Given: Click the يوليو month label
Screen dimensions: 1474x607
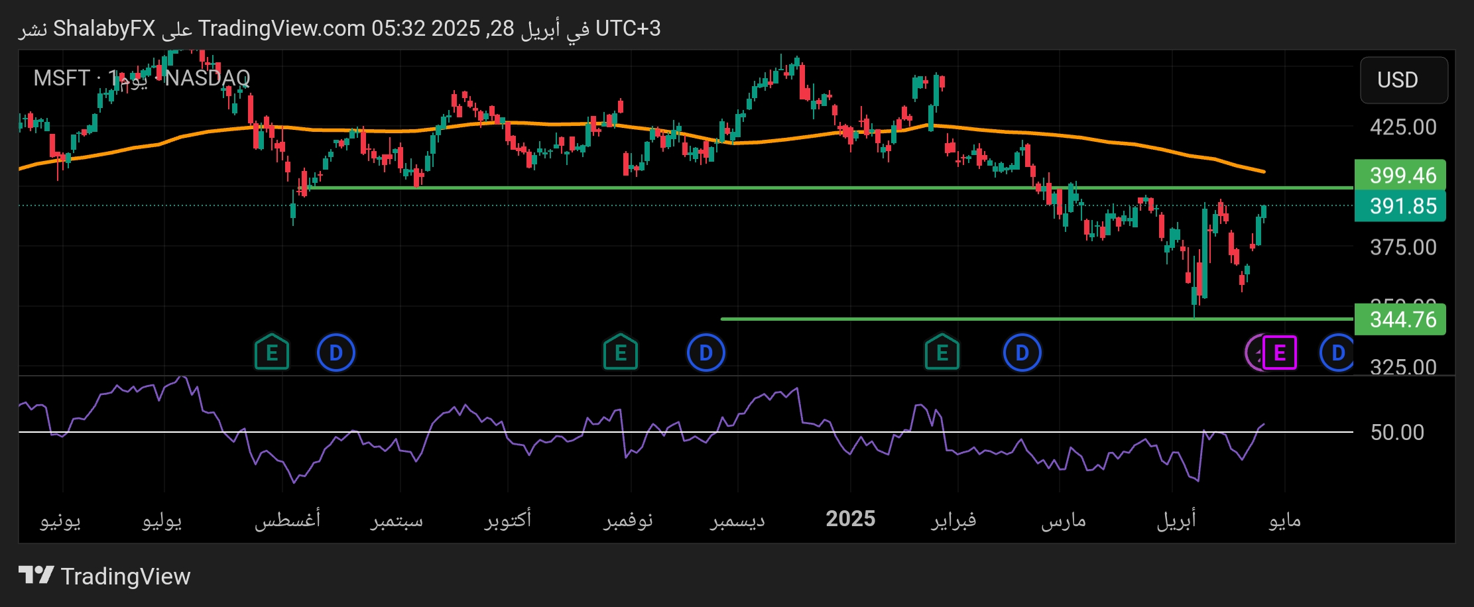Looking at the screenshot, I should [162, 520].
